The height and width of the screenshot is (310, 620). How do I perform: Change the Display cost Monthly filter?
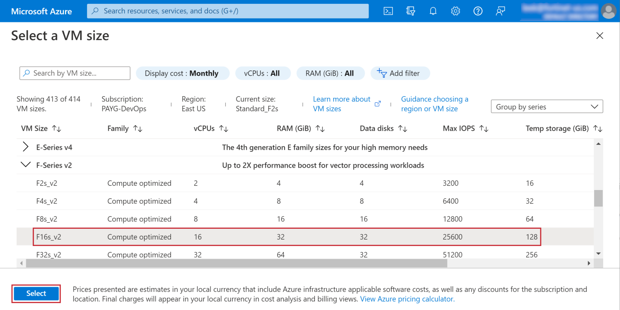[x=181, y=74]
